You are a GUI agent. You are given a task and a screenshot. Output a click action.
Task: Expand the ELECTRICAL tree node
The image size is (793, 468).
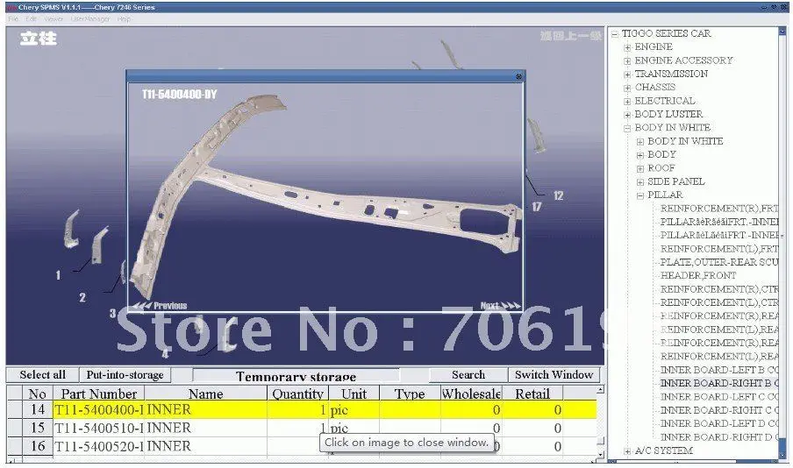click(627, 102)
